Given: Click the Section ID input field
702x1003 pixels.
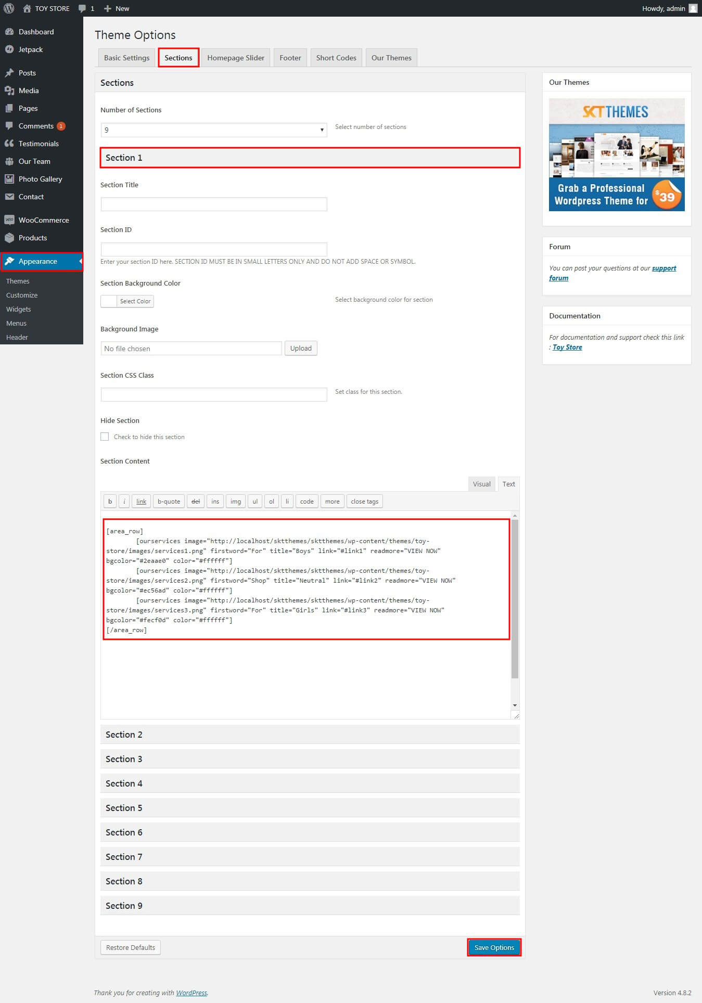Looking at the screenshot, I should (214, 249).
